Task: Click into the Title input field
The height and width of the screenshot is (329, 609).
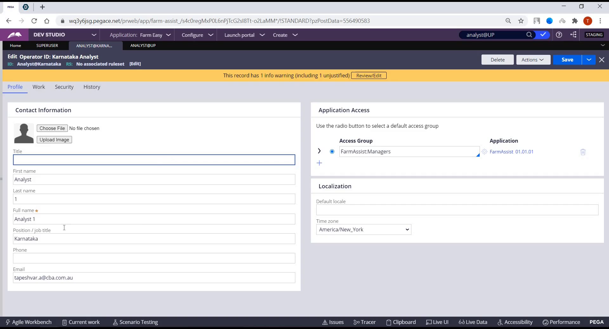Action: coord(154,160)
